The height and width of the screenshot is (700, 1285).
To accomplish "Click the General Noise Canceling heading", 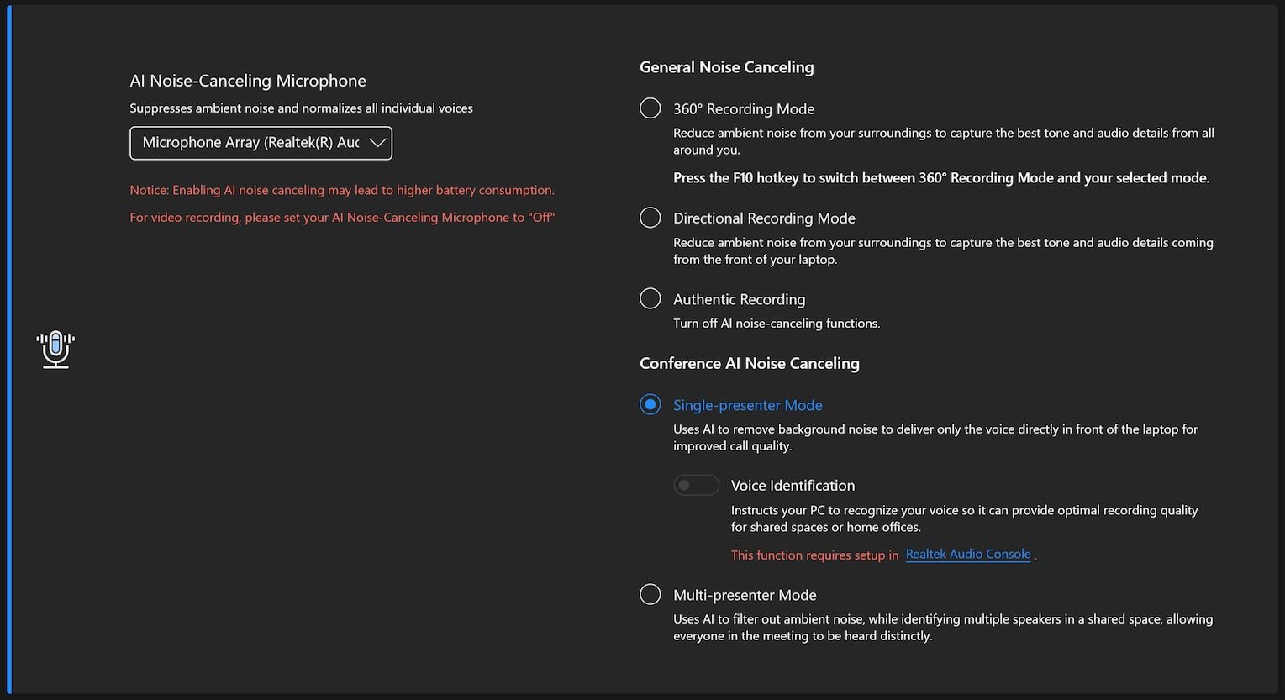I will [727, 67].
